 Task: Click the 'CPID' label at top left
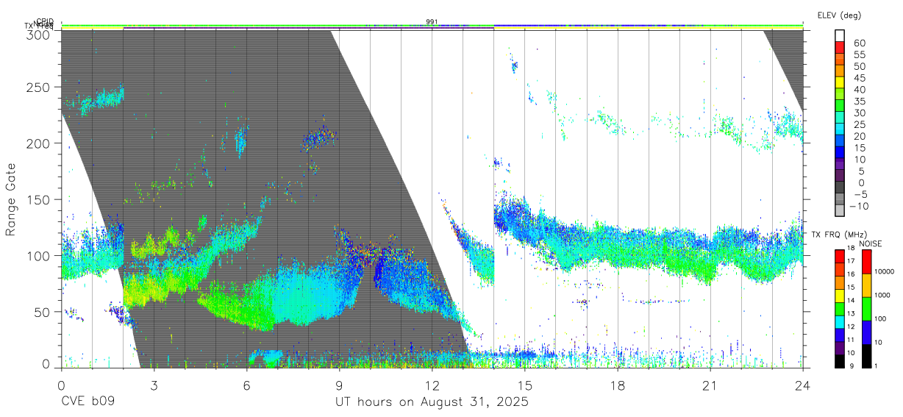(45, 21)
